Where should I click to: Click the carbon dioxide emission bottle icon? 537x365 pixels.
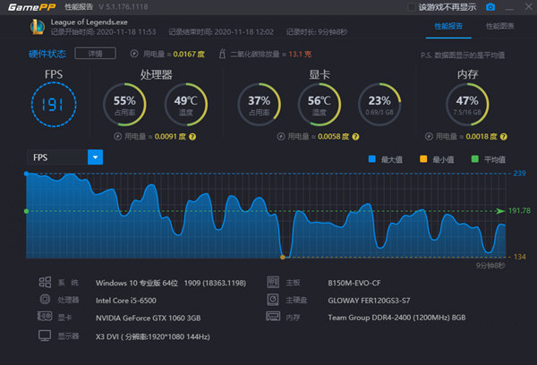[x=222, y=54]
